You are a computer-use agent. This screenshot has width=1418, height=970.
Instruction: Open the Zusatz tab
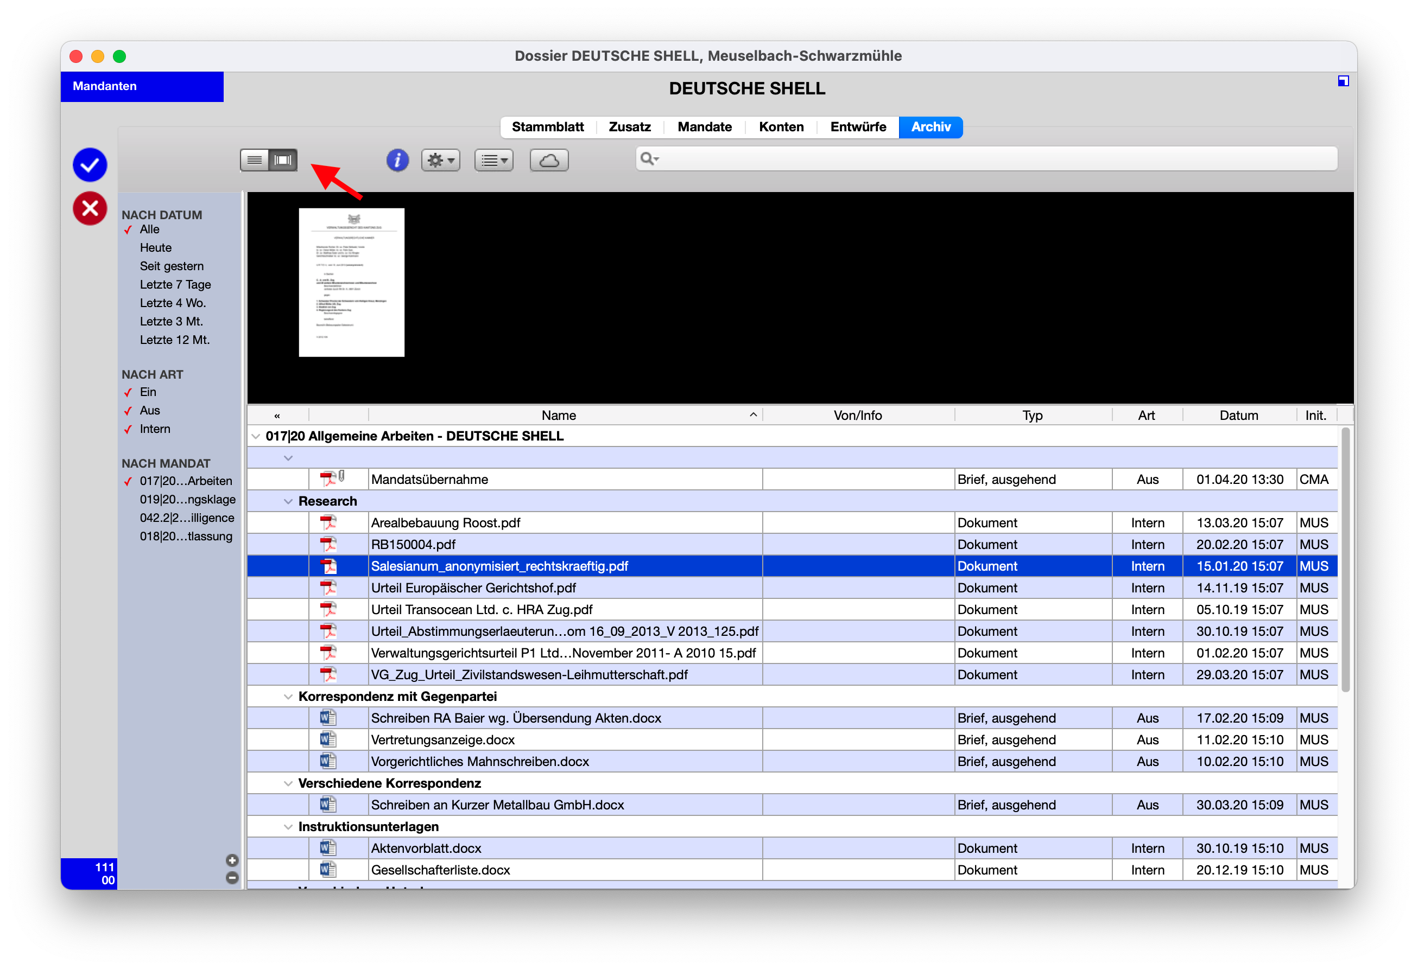tap(629, 127)
